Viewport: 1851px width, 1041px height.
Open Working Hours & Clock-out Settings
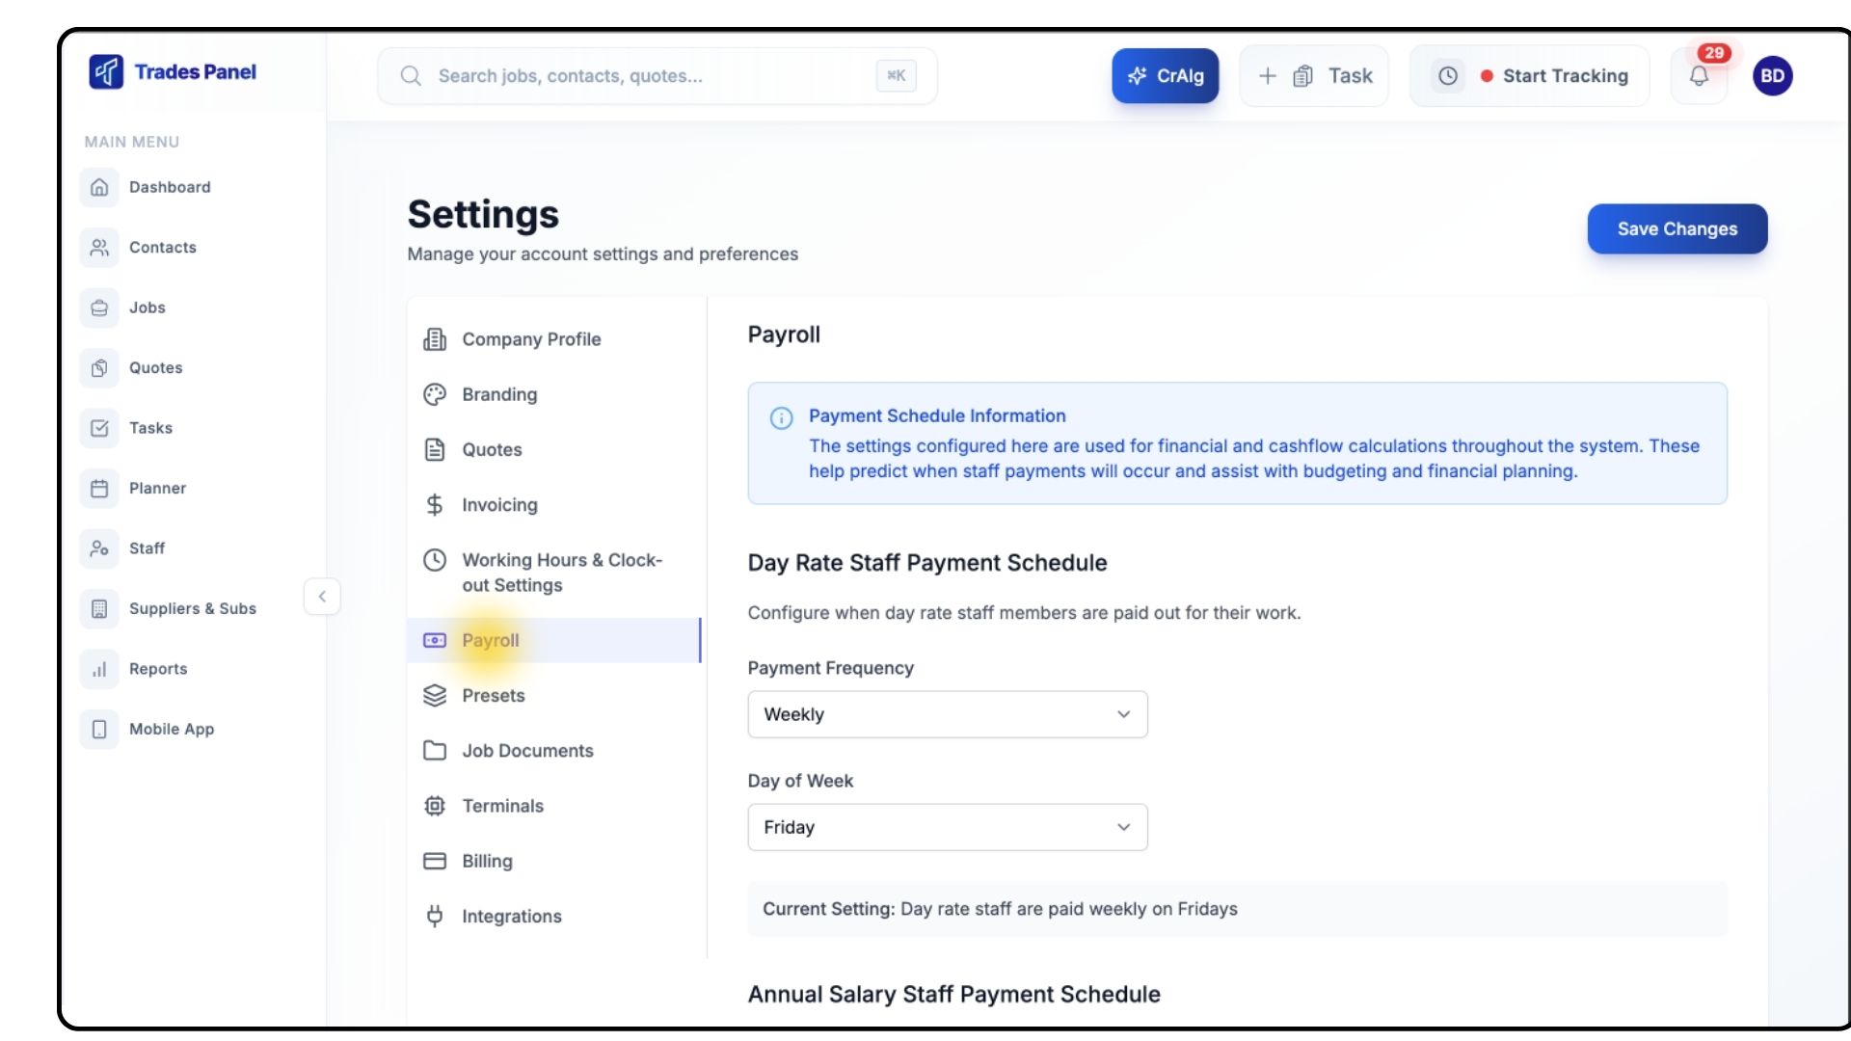[561, 573]
